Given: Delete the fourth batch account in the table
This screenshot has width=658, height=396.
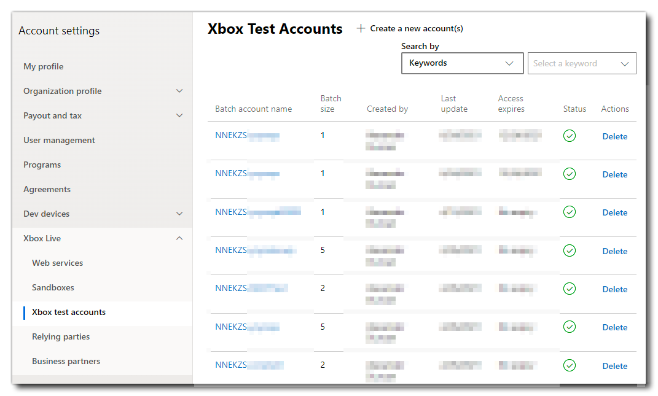Looking at the screenshot, I should (615, 251).
